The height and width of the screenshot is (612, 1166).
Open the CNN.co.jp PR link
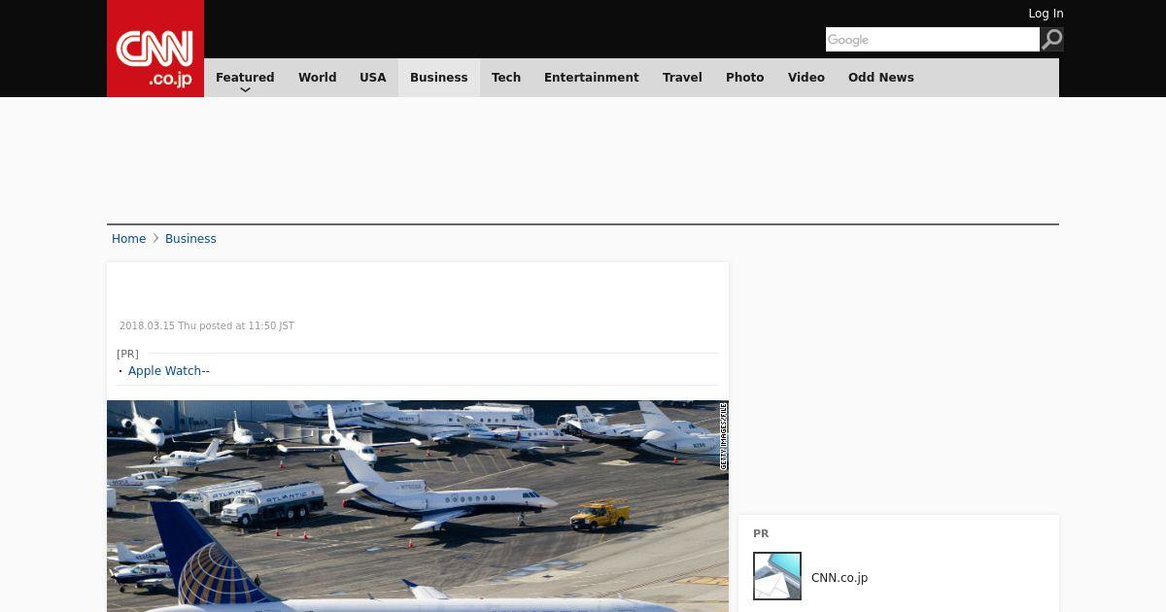coord(840,578)
